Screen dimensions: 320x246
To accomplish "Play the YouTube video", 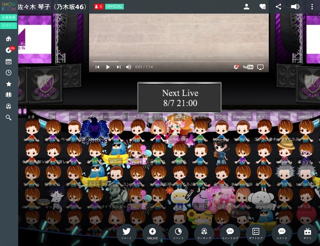I will pyautogui.click(x=108, y=67).
